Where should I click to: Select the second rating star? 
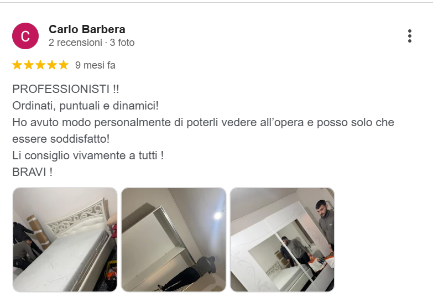[29, 65]
